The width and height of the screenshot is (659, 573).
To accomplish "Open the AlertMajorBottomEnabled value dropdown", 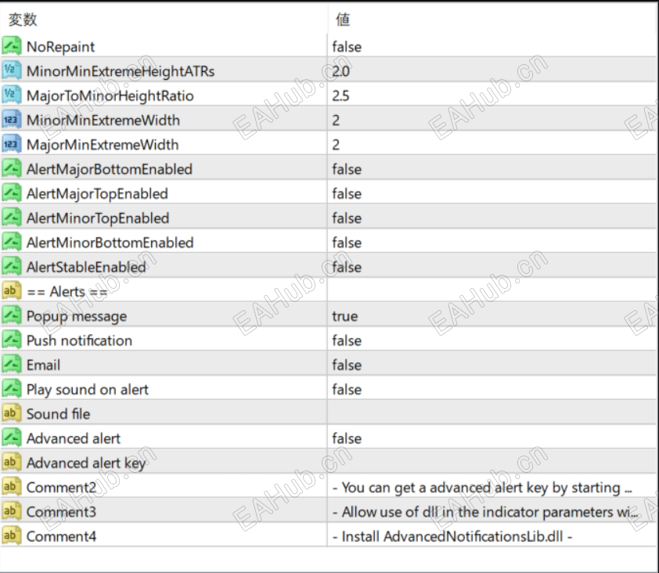I will coord(347,169).
